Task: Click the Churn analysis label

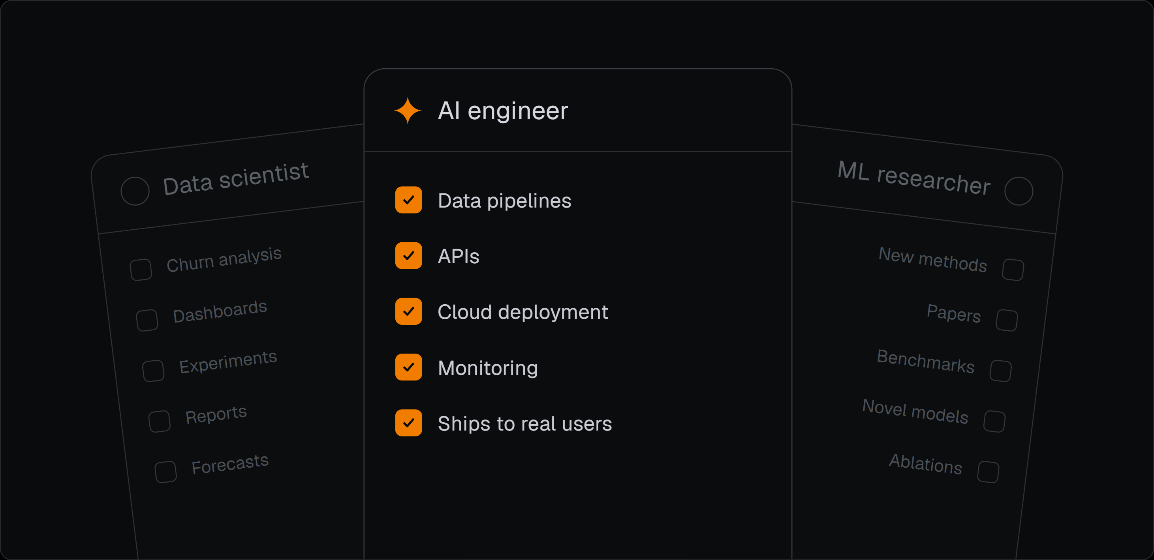Action: (x=224, y=260)
